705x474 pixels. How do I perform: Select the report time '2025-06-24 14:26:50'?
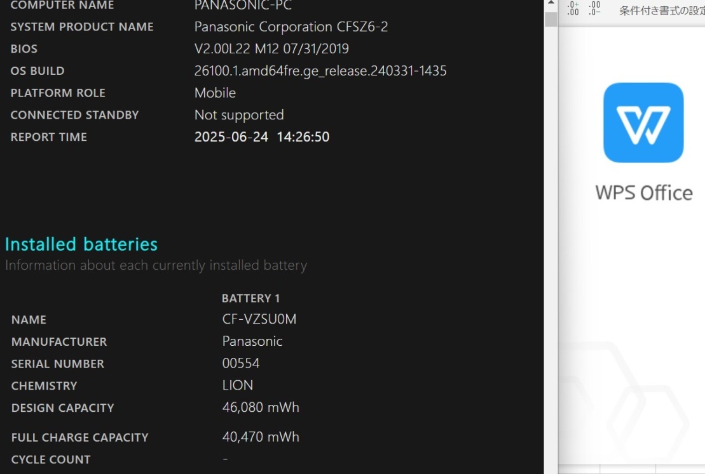click(262, 137)
